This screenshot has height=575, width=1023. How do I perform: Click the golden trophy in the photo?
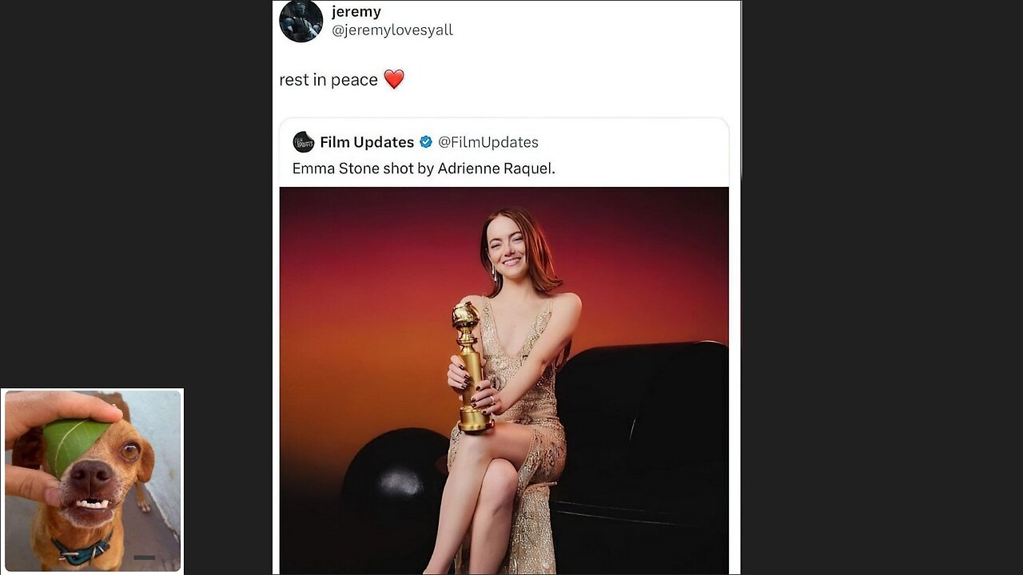[470, 367]
